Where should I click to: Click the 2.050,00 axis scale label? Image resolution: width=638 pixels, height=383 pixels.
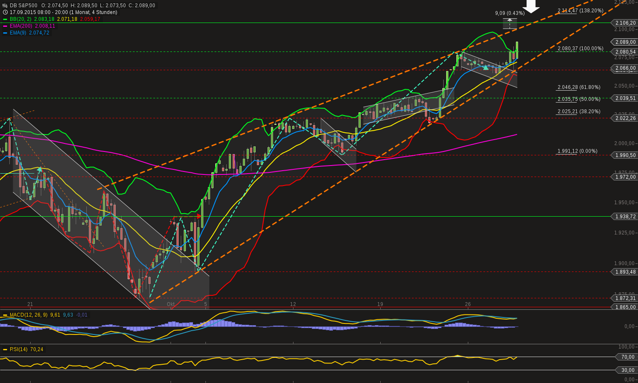click(624, 86)
